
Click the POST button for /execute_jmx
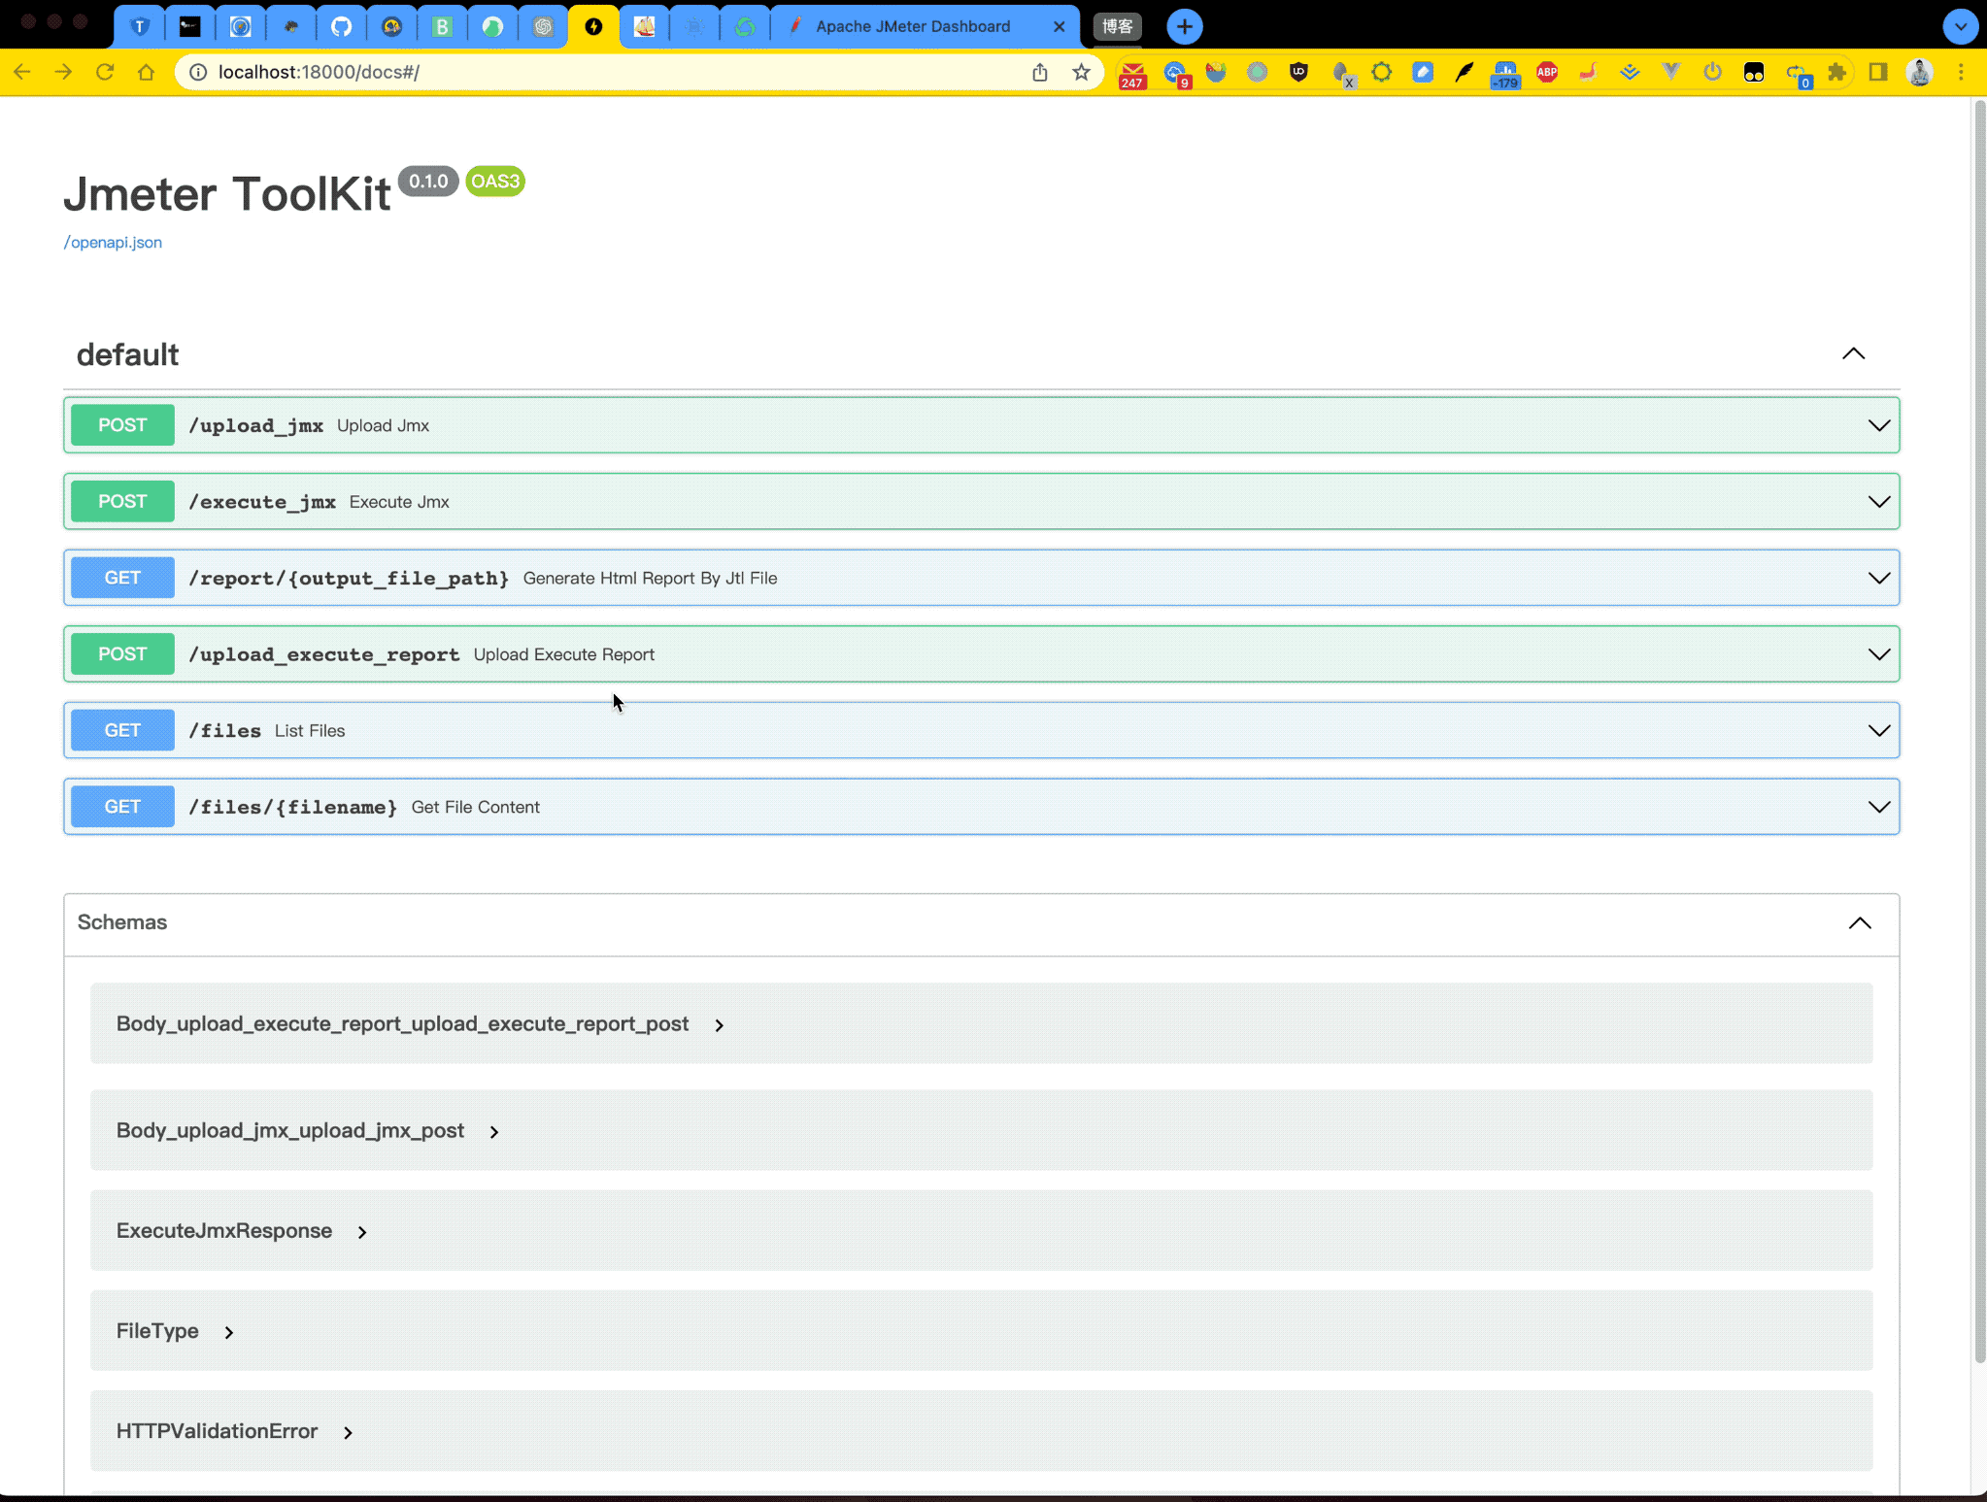pos(122,502)
